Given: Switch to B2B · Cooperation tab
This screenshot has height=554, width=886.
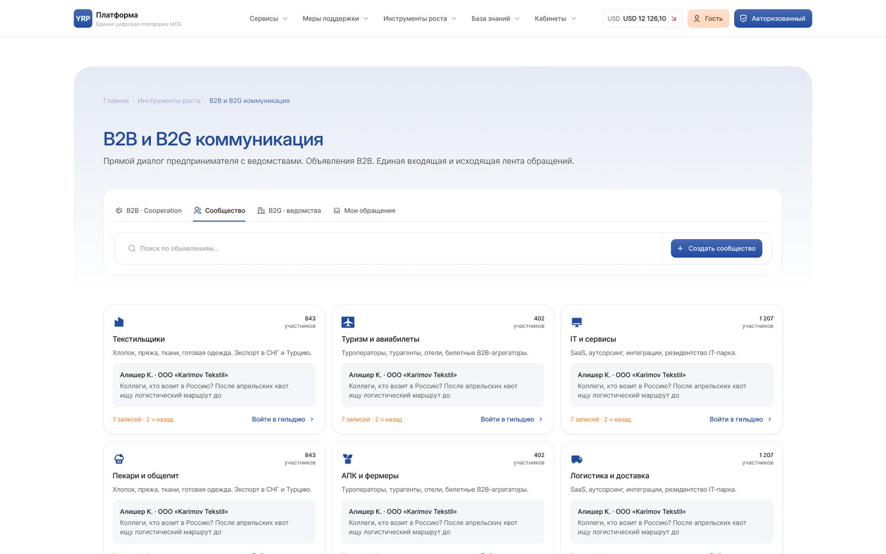Looking at the screenshot, I should tap(148, 211).
